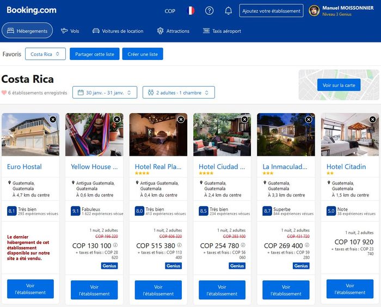
Task: Open the notifications bell icon
Action: coord(229,11)
